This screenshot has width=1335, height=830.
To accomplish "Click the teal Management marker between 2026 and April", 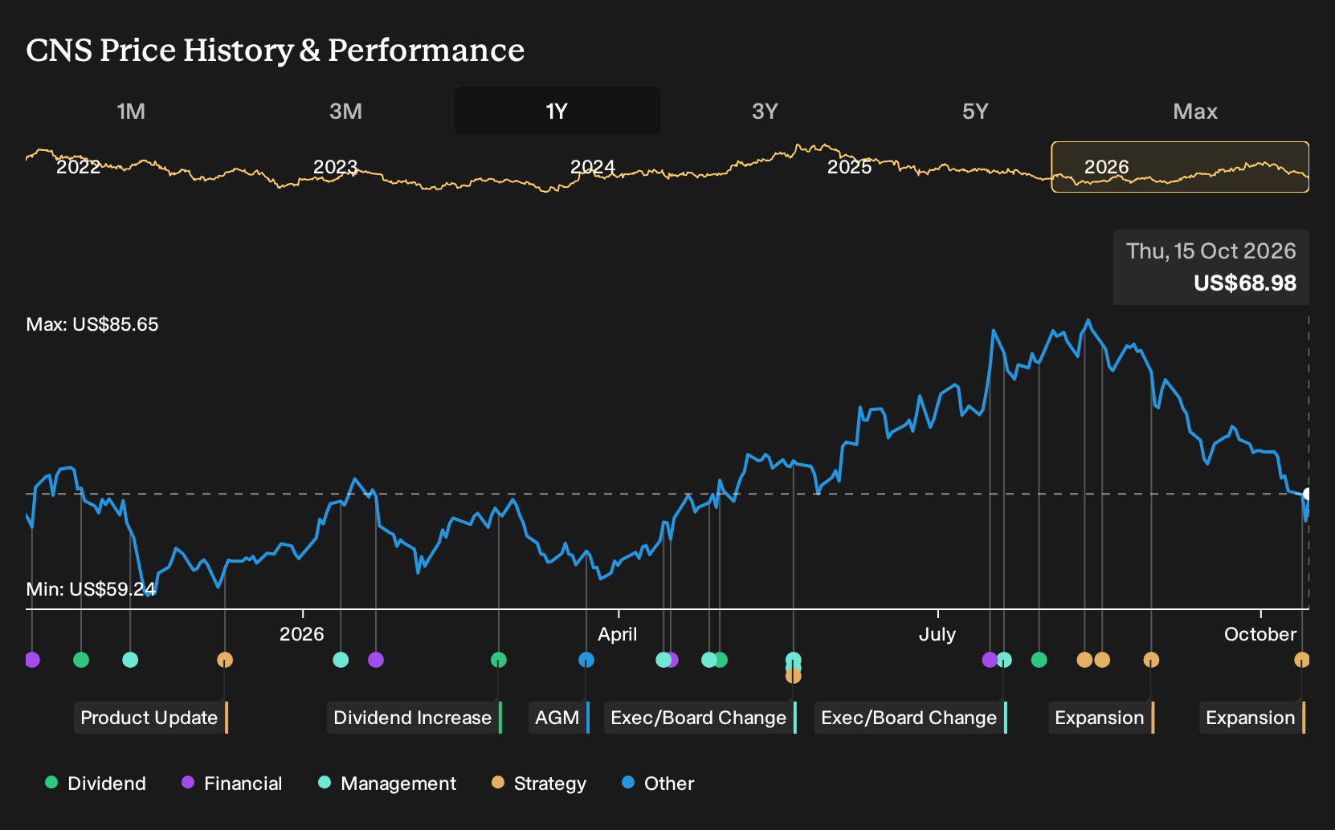I will (x=341, y=660).
